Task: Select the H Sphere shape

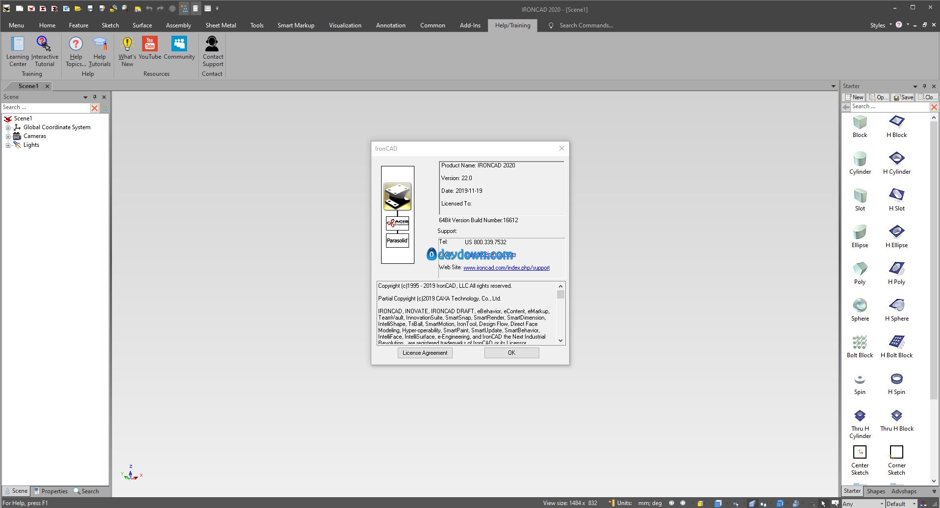Action: click(896, 310)
